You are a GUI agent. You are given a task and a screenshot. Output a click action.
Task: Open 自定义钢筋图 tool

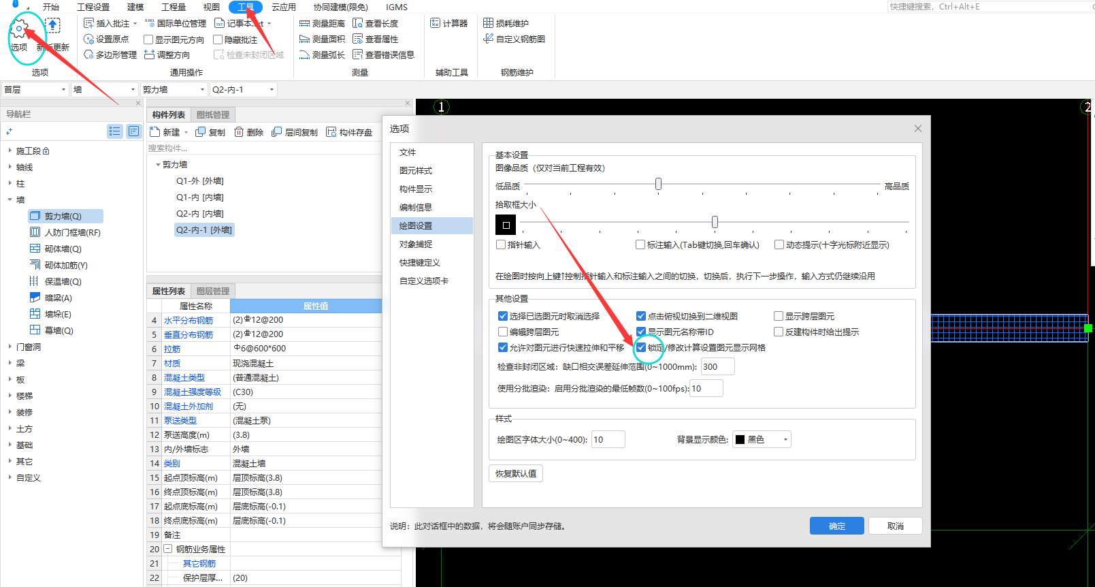(x=514, y=39)
